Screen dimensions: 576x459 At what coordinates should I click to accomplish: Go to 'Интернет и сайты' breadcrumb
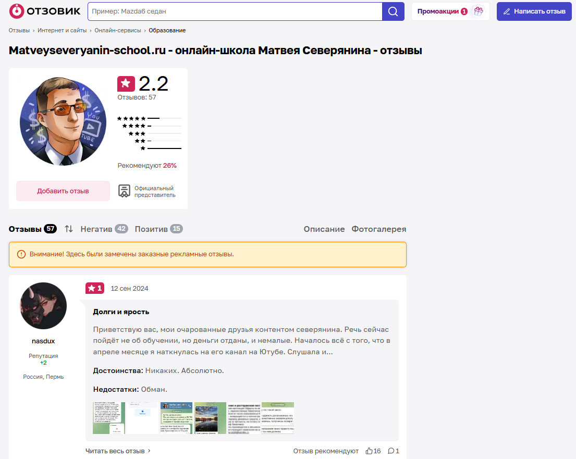[x=62, y=30]
